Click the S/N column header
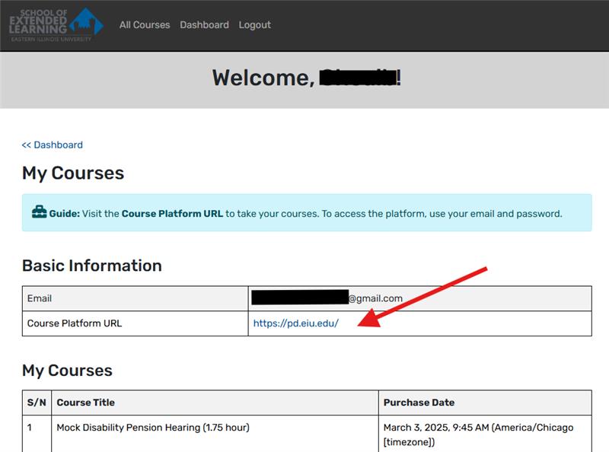The image size is (609, 452). pos(37,403)
